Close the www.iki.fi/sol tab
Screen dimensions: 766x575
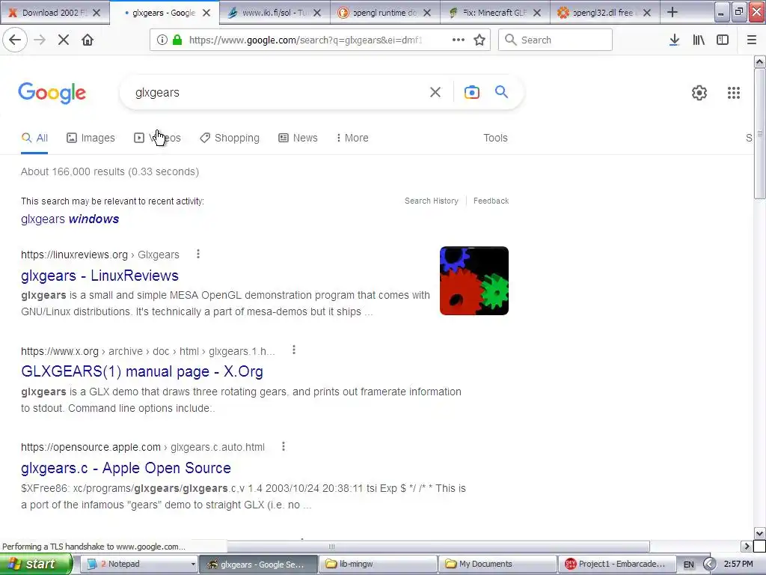coord(317,13)
